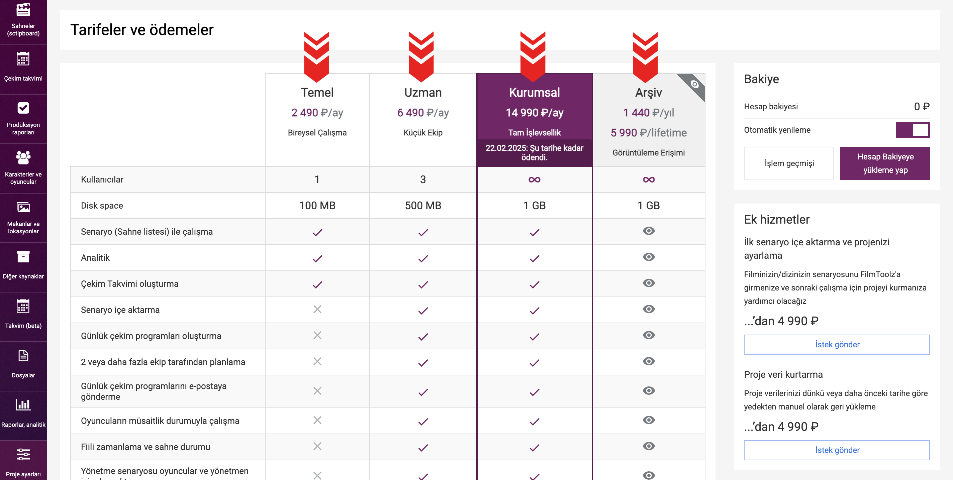Screen dimensions: 953x480
Task: Click the eye icon in the Senaryo içe aktarma row
Action: tap(649, 309)
